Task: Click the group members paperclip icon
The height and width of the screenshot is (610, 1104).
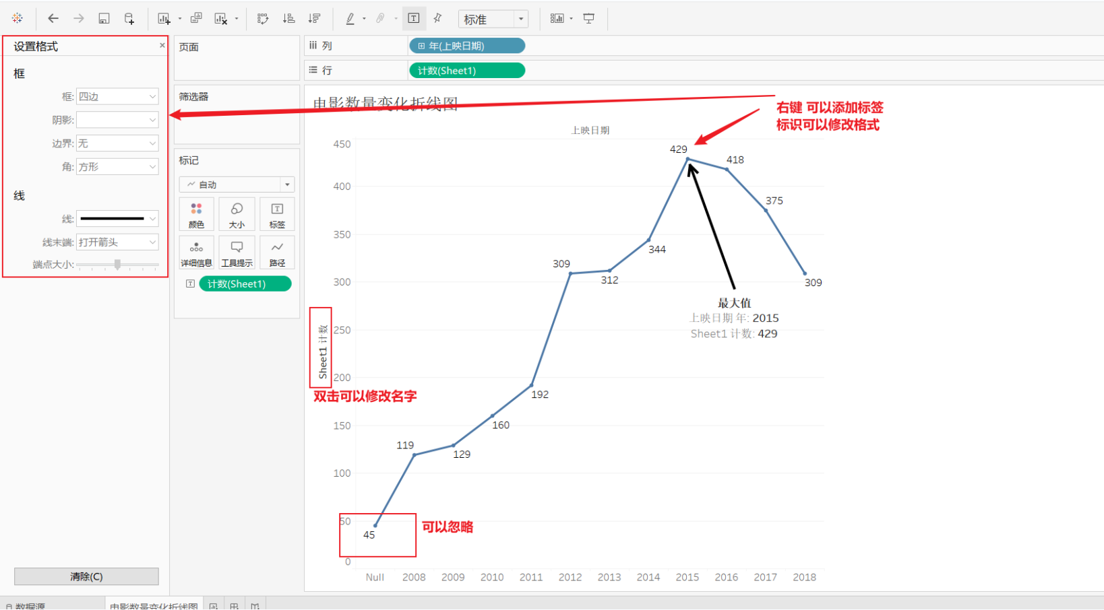Action: [x=381, y=18]
